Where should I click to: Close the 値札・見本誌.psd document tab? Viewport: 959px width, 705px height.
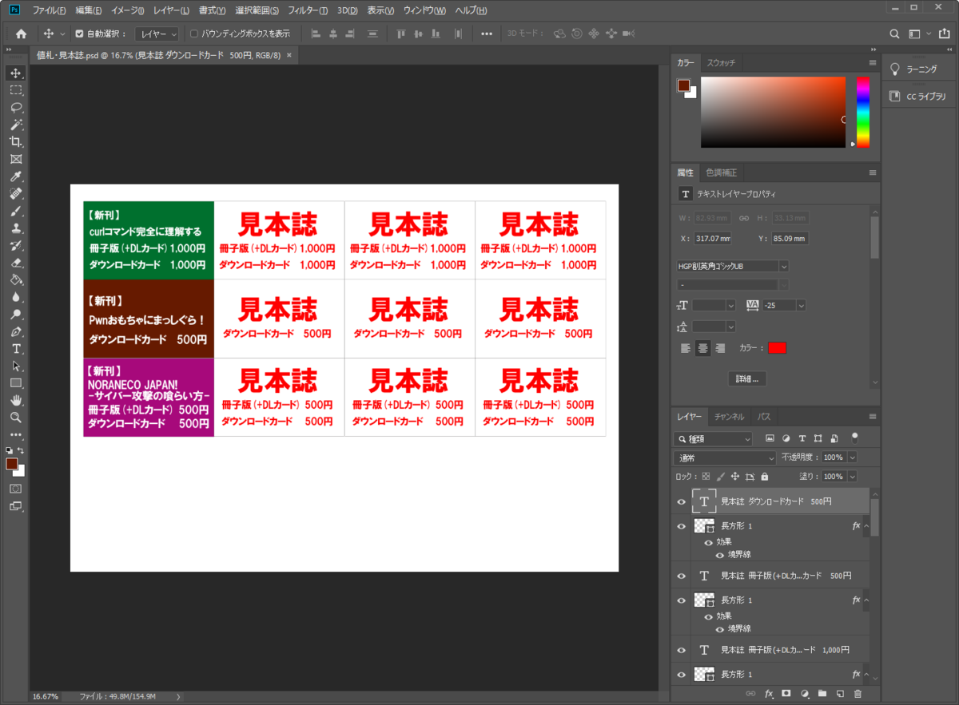tap(289, 55)
